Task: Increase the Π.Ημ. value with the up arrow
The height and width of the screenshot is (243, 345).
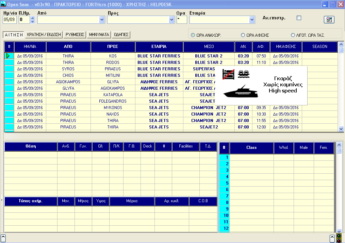Action: pyautogui.click(x=33, y=18)
